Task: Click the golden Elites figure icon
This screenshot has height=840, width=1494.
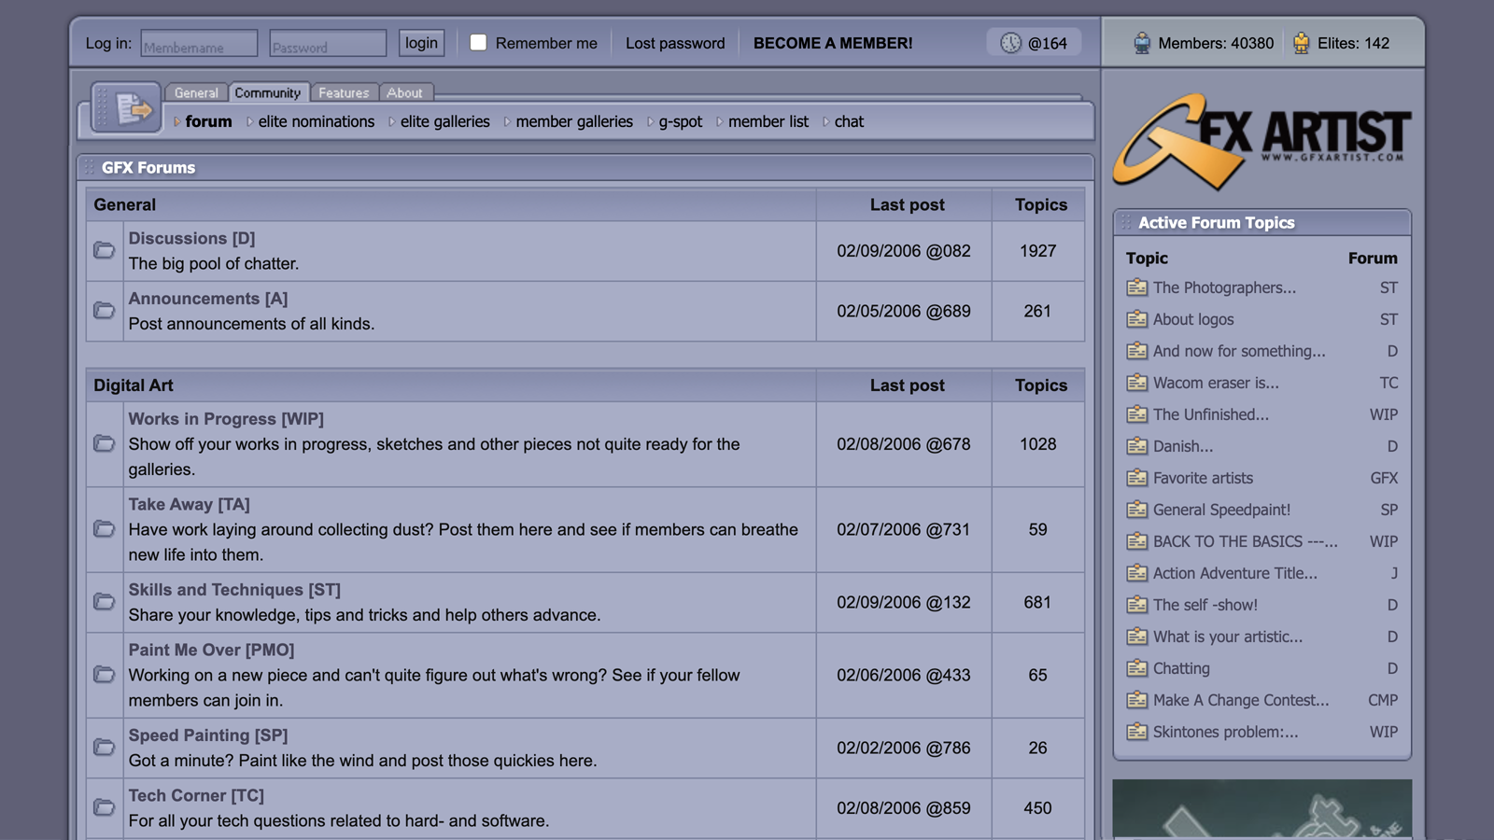Action: (x=1301, y=42)
